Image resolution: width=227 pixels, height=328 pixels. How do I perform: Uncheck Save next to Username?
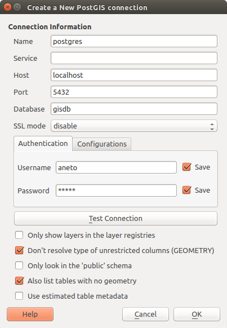coord(186,167)
